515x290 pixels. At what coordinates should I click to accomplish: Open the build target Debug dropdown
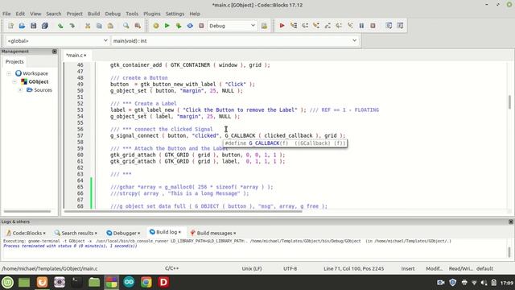(x=232, y=26)
